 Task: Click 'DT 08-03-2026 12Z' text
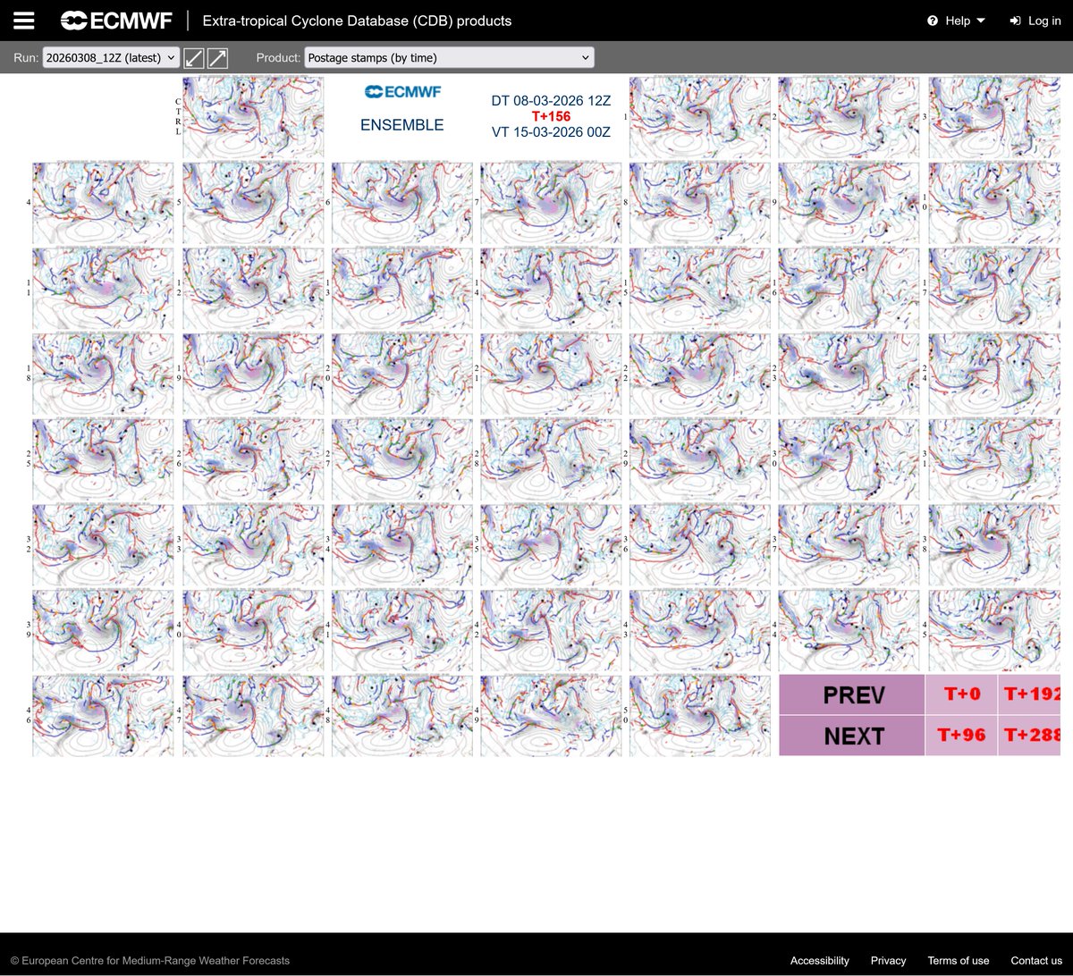[x=551, y=101]
